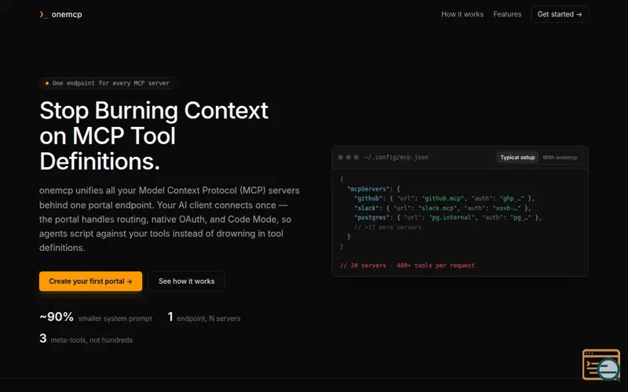Click the 20 servers 480+ tools per request comment
This screenshot has width=628, height=392.
pos(407,266)
